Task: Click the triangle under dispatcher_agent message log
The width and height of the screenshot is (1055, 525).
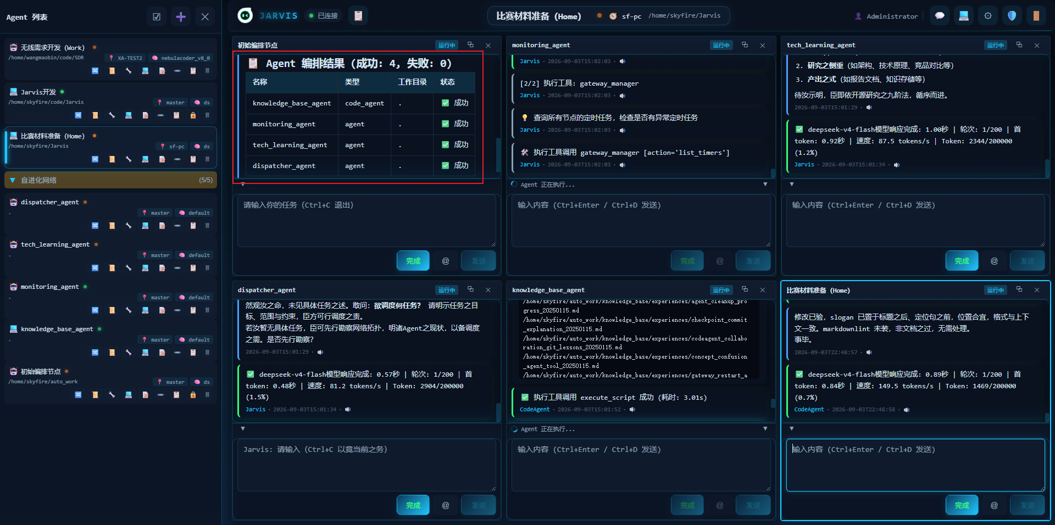Action: pyautogui.click(x=243, y=429)
